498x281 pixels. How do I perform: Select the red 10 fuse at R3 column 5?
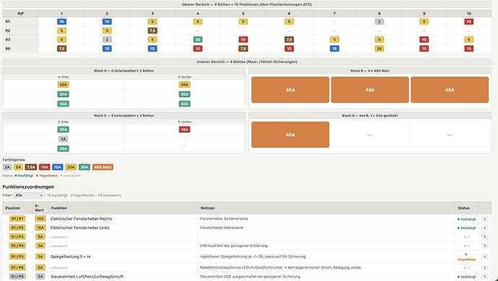[243, 40]
